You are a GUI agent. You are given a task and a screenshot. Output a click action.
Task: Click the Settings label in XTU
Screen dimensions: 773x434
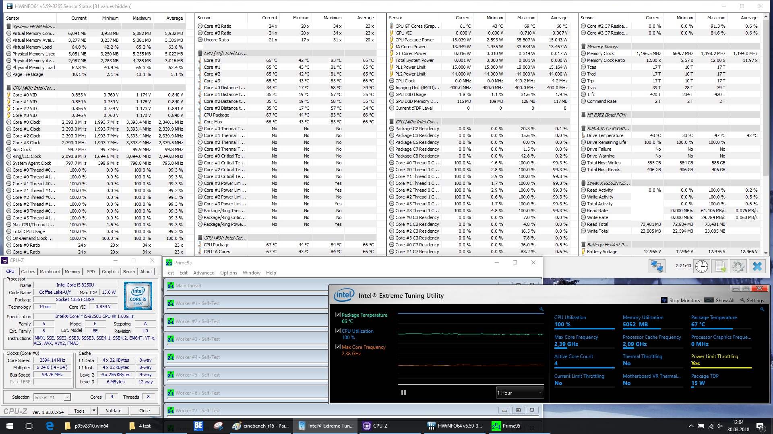[x=755, y=300]
